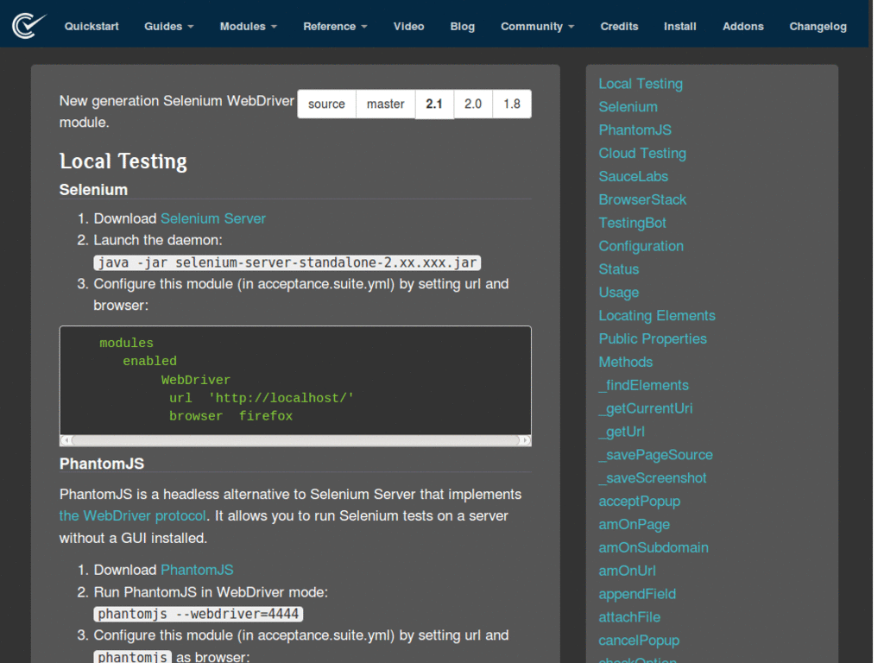Expand the Reference dropdown menu
Image resolution: width=884 pixels, height=663 pixels.
click(335, 27)
